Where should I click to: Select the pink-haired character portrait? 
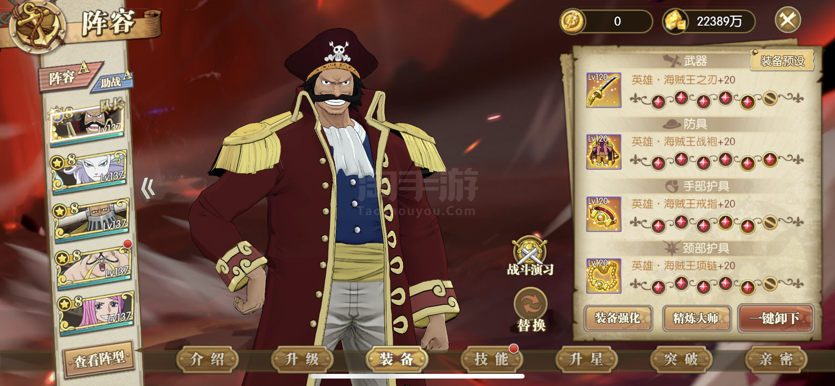96,311
